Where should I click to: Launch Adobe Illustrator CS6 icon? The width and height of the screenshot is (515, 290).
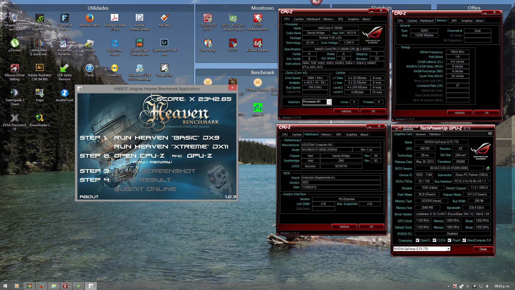[39, 72]
